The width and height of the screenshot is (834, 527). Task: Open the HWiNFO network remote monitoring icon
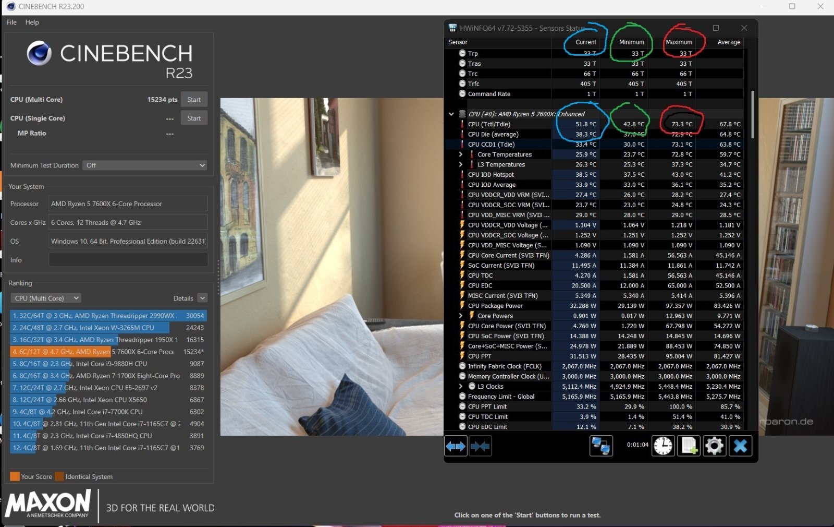(x=601, y=446)
